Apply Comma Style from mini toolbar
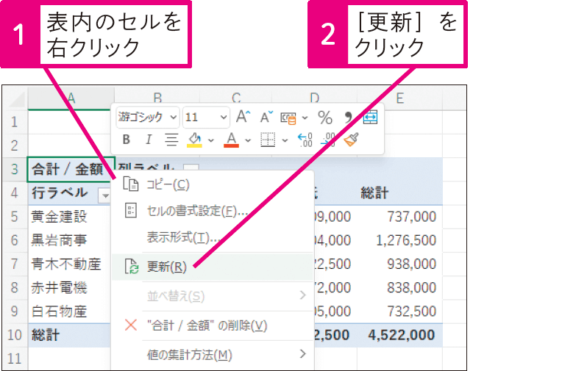Image resolution: width=576 pixels, height=371 pixels. [x=347, y=118]
